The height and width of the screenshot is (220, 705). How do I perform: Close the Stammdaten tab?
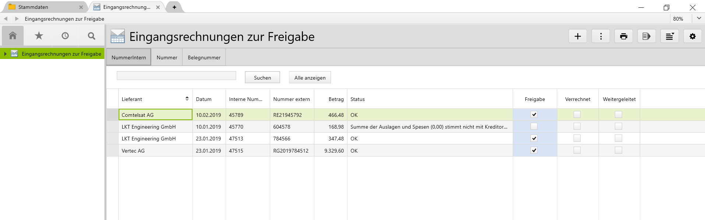pyautogui.click(x=81, y=7)
